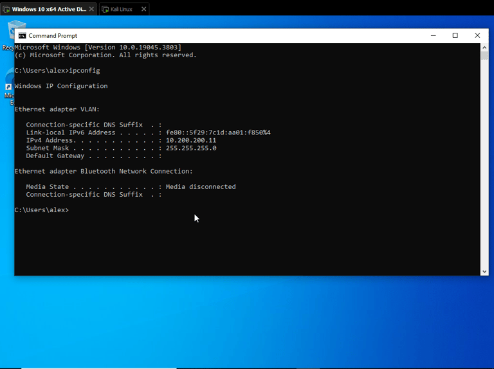Click the Command Prompt scrollbar thumb
The image size is (494, 369).
click(x=484, y=55)
